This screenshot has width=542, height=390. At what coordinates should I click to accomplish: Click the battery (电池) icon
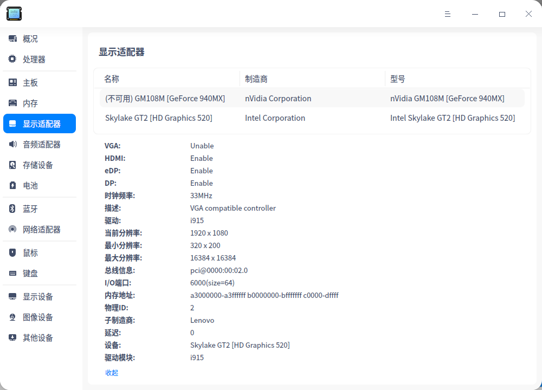(12, 185)
